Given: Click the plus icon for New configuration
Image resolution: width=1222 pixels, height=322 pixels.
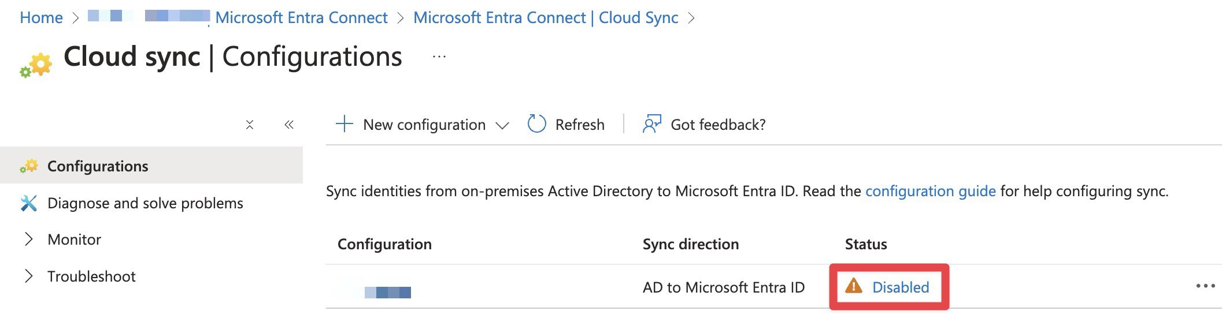Looking at the screenshot, I should pos(345,124).
